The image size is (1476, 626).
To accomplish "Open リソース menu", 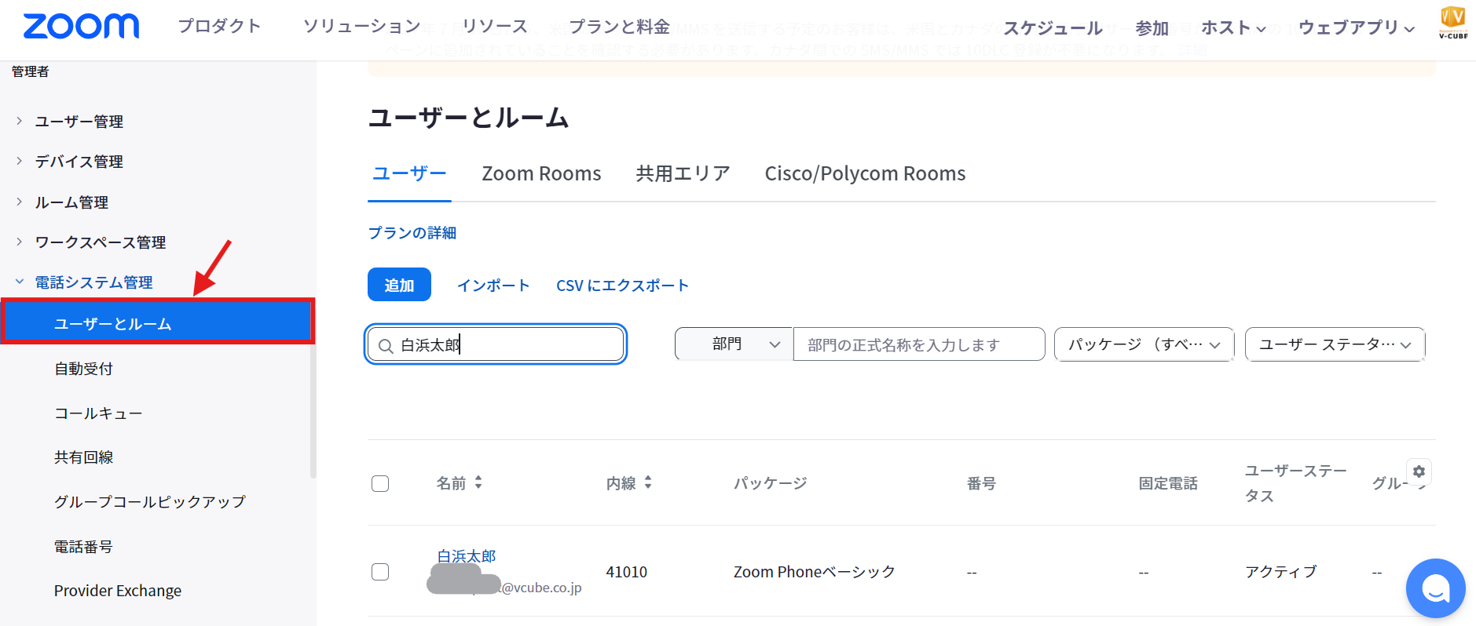I will (x=495, y=26).
